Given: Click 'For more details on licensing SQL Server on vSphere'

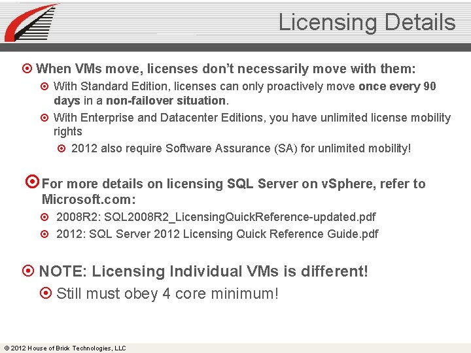Looking at the screenshot, I should click(x=234, y=184).
